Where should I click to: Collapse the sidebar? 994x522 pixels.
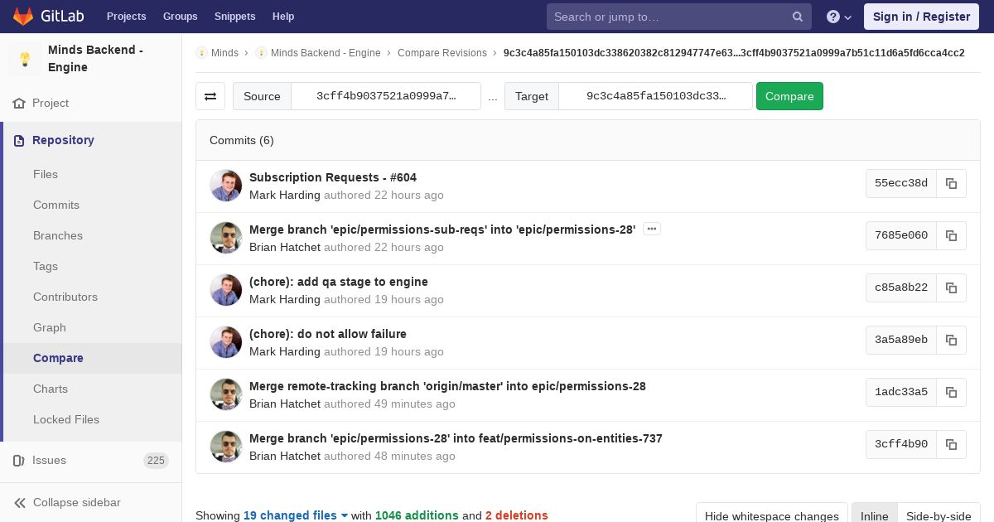[x=66, y=503]
